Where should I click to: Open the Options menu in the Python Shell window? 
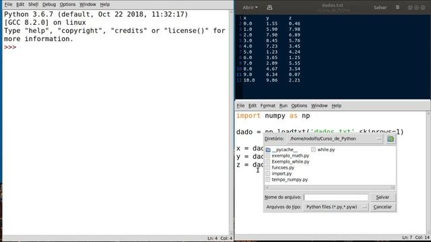67,5
